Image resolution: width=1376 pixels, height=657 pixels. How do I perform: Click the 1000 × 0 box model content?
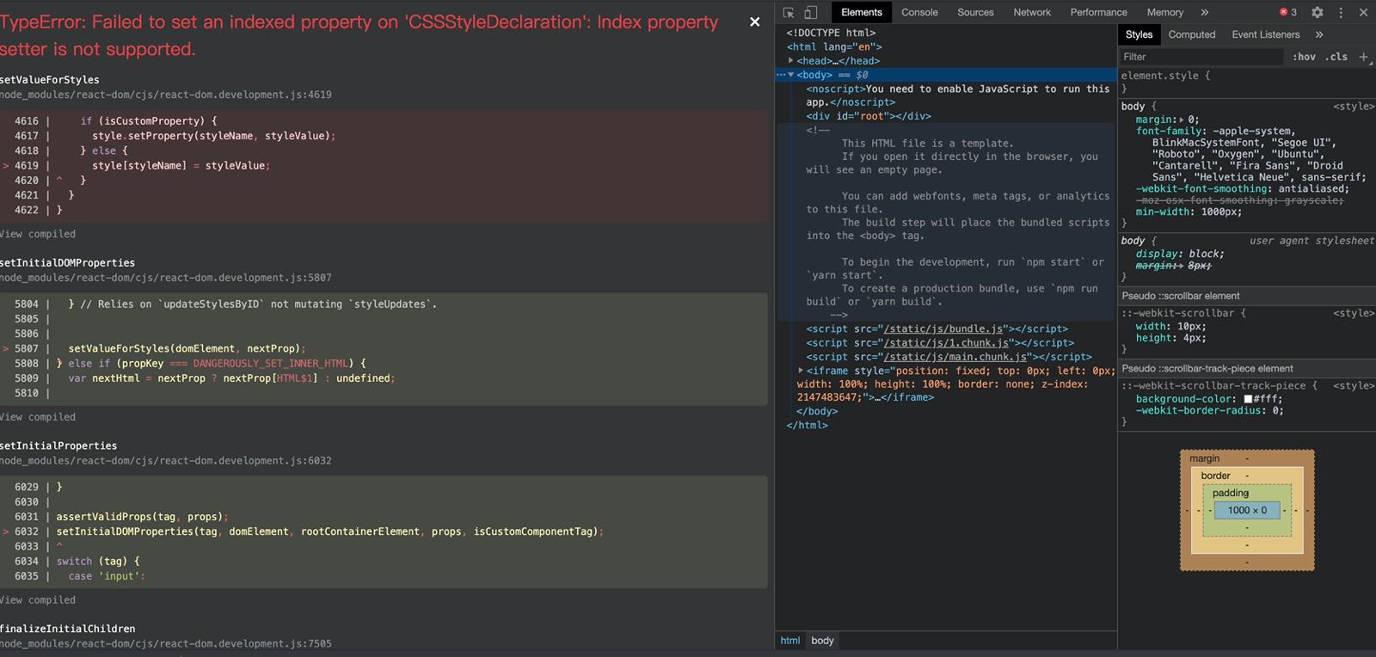(x=1247, y=510)
